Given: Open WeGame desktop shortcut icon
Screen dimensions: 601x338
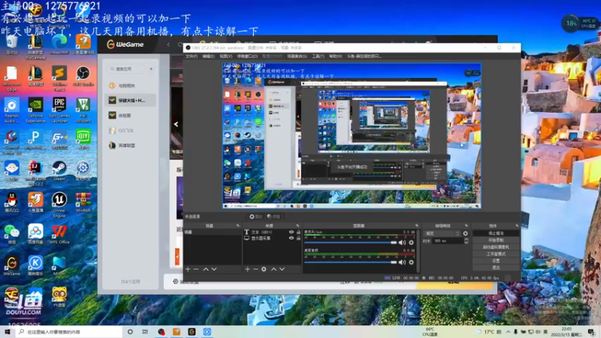Looking at the screenshot, I should click(x=11, y=266).
